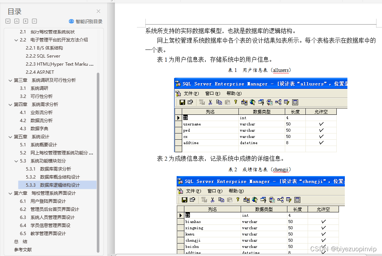Jump to heading 2.1 现行驾校管理系统现状
This screenshot has height=256, width=382.
[x=47, y=32]
